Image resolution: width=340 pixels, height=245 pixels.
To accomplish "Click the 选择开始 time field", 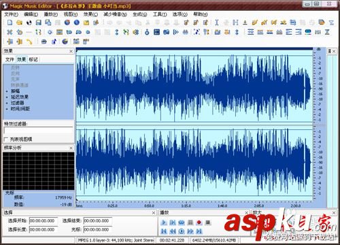I will pyautogui.click(x=43, y=220).
